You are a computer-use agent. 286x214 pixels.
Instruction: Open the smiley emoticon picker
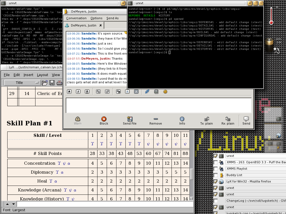point(165,92)
